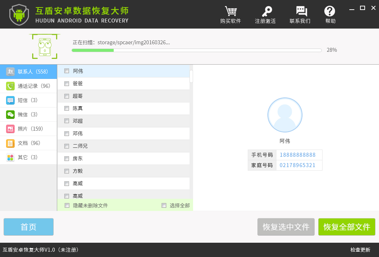Open the photos category icon
The height and width of the screenshot is (257, 379).
10,129
